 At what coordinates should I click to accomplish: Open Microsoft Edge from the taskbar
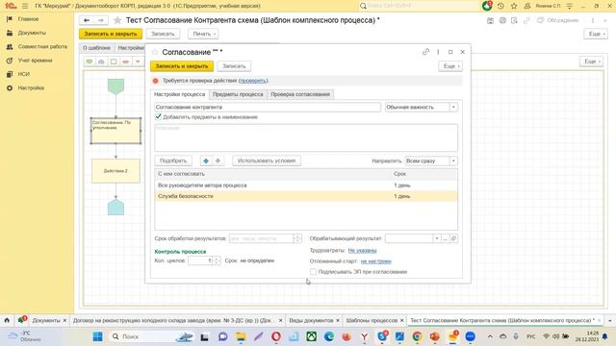(x=329, y=336)
